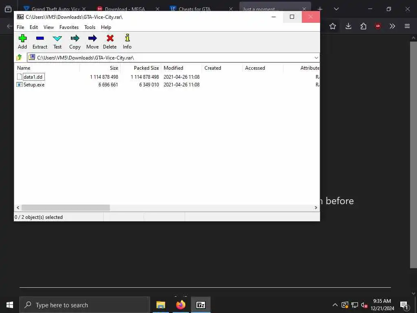Screen dimensions: 417x313
Task: Select the data1.dd file name
Action: 33,77
